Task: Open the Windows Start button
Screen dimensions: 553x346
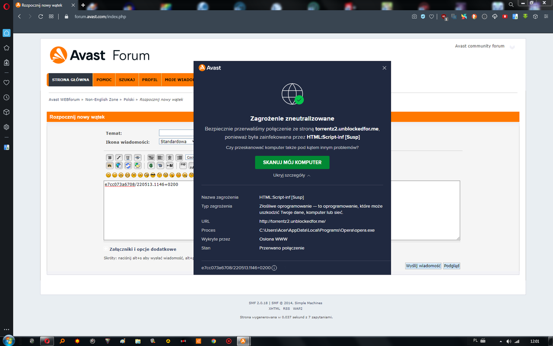Action: [9, 340]
